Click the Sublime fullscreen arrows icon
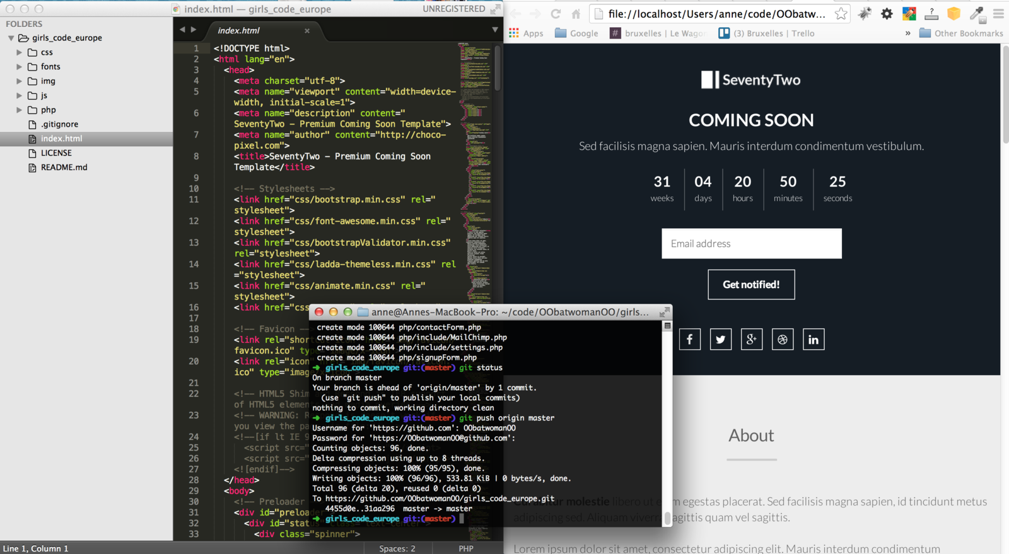Image resolution: width=1009 pixels, height=554 pixels. [x=496, y=9]
